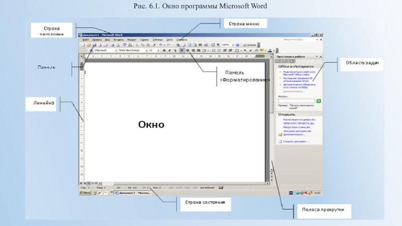Toggle Bold formatting
Screen dimensions: 402x226
[x=164, y=51]
